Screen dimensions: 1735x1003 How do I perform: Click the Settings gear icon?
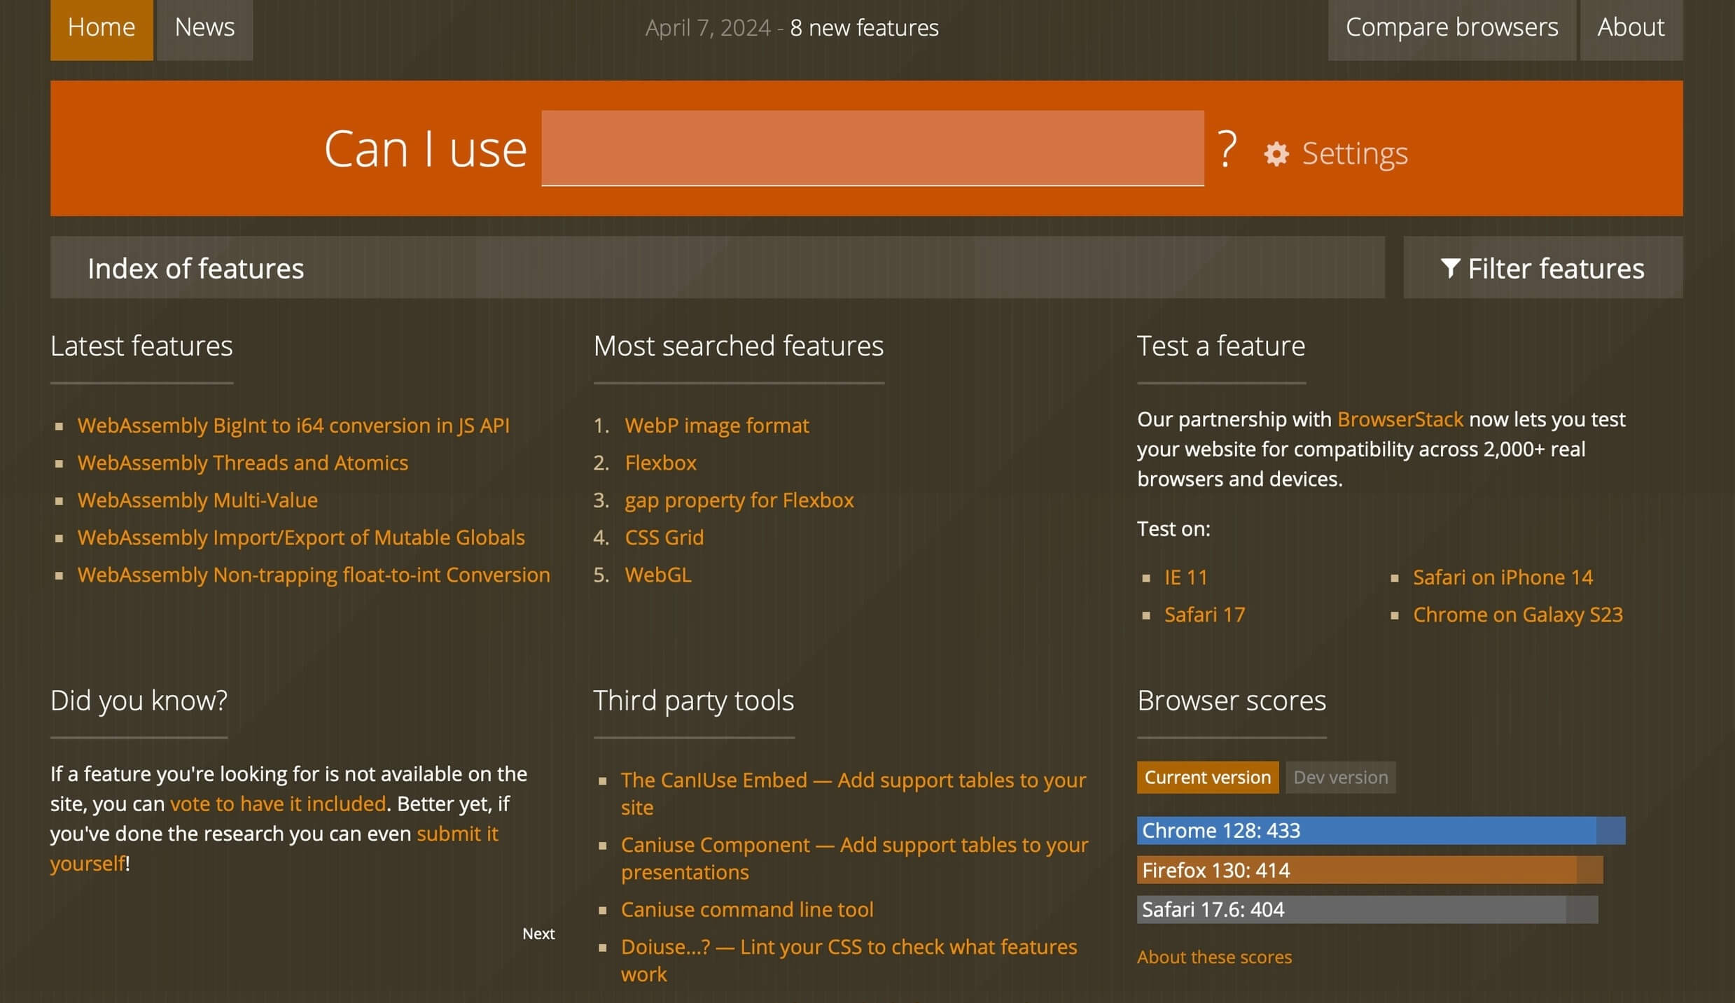[x=1276, y=154]
